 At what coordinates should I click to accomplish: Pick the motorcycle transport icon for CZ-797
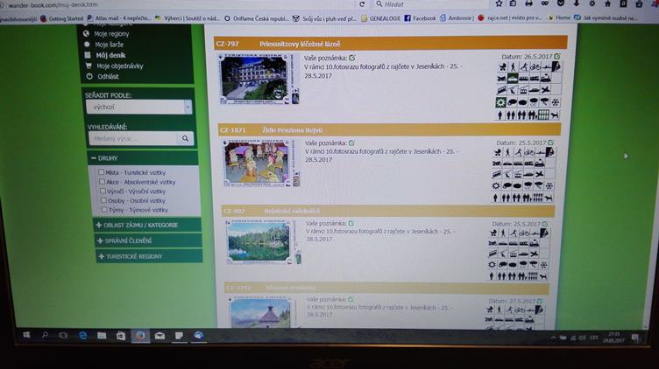[502, 79]
